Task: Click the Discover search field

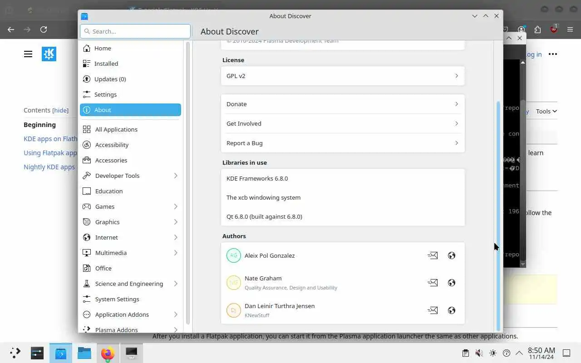Action: click(135, 31)
